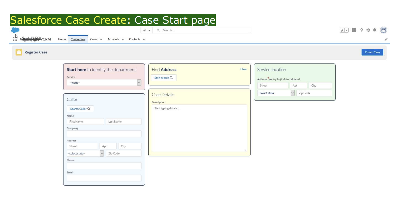This screenshot has height=213, width=411.
Task: Click the edit pencil icon in navigation bar
Action: tap(386, 39)
